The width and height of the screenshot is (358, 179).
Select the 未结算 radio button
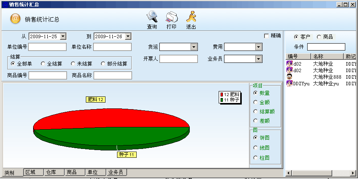73,64
